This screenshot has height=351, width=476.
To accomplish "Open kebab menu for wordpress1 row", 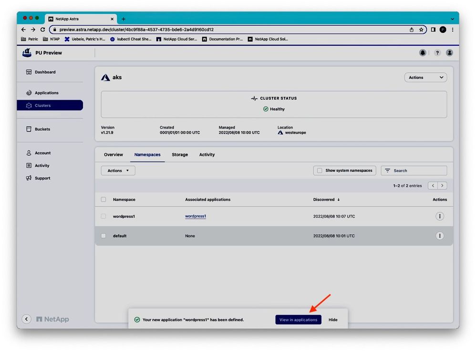I will pyautogui.click(x=440, y=216).
